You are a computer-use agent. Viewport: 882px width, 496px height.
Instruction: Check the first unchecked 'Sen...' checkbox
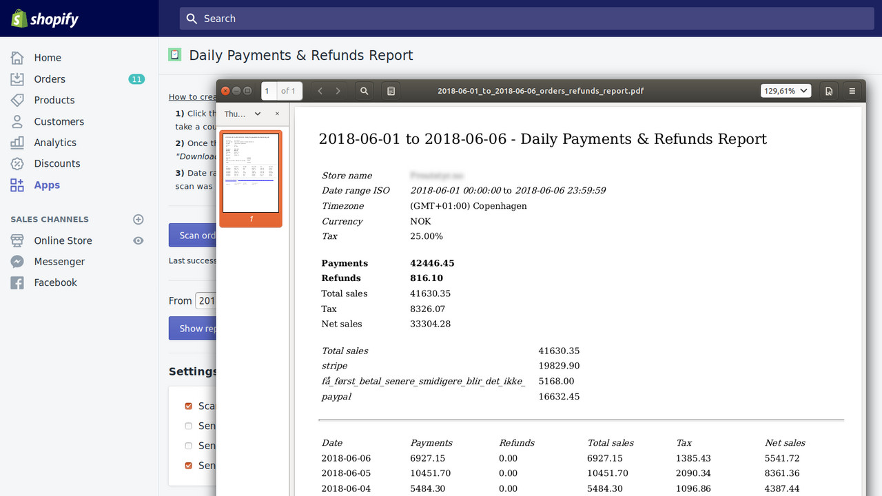[189, 426]
